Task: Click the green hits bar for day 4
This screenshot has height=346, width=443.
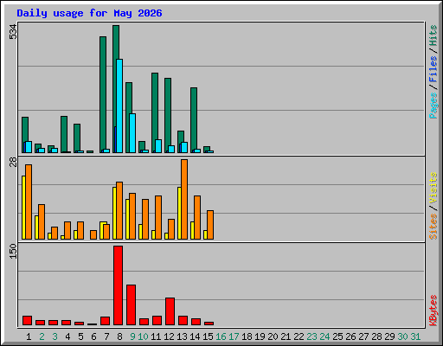Action: point(64,134)
